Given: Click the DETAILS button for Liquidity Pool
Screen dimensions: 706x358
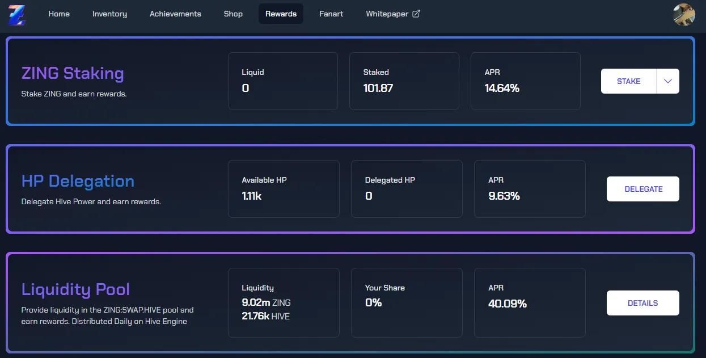Looking at the screenshot, I should [643, 303].
